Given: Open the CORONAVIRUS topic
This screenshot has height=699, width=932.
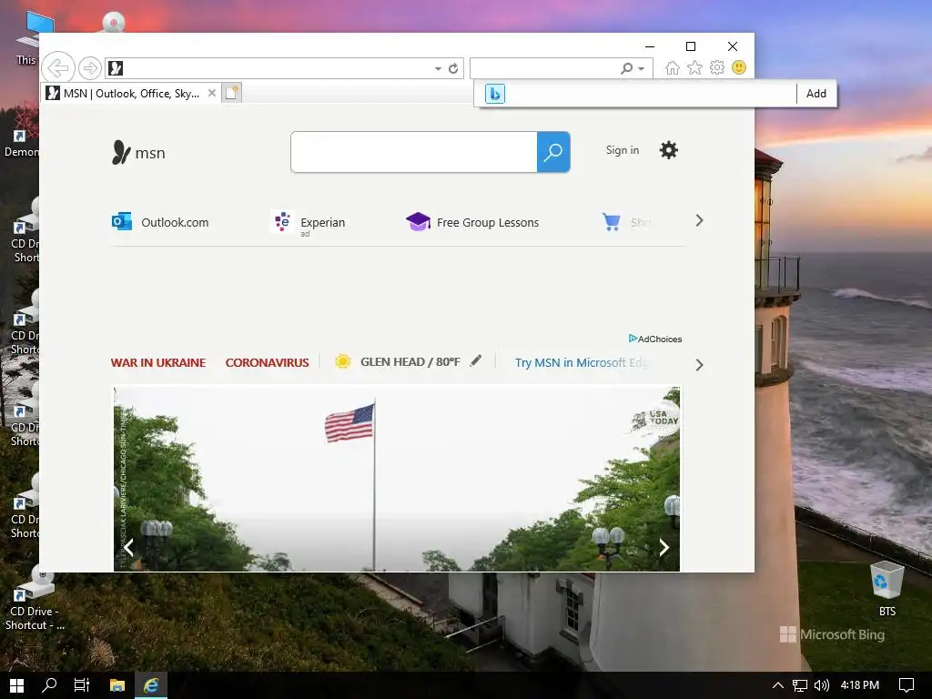Looking at the screenshot, I should [267, 362].
